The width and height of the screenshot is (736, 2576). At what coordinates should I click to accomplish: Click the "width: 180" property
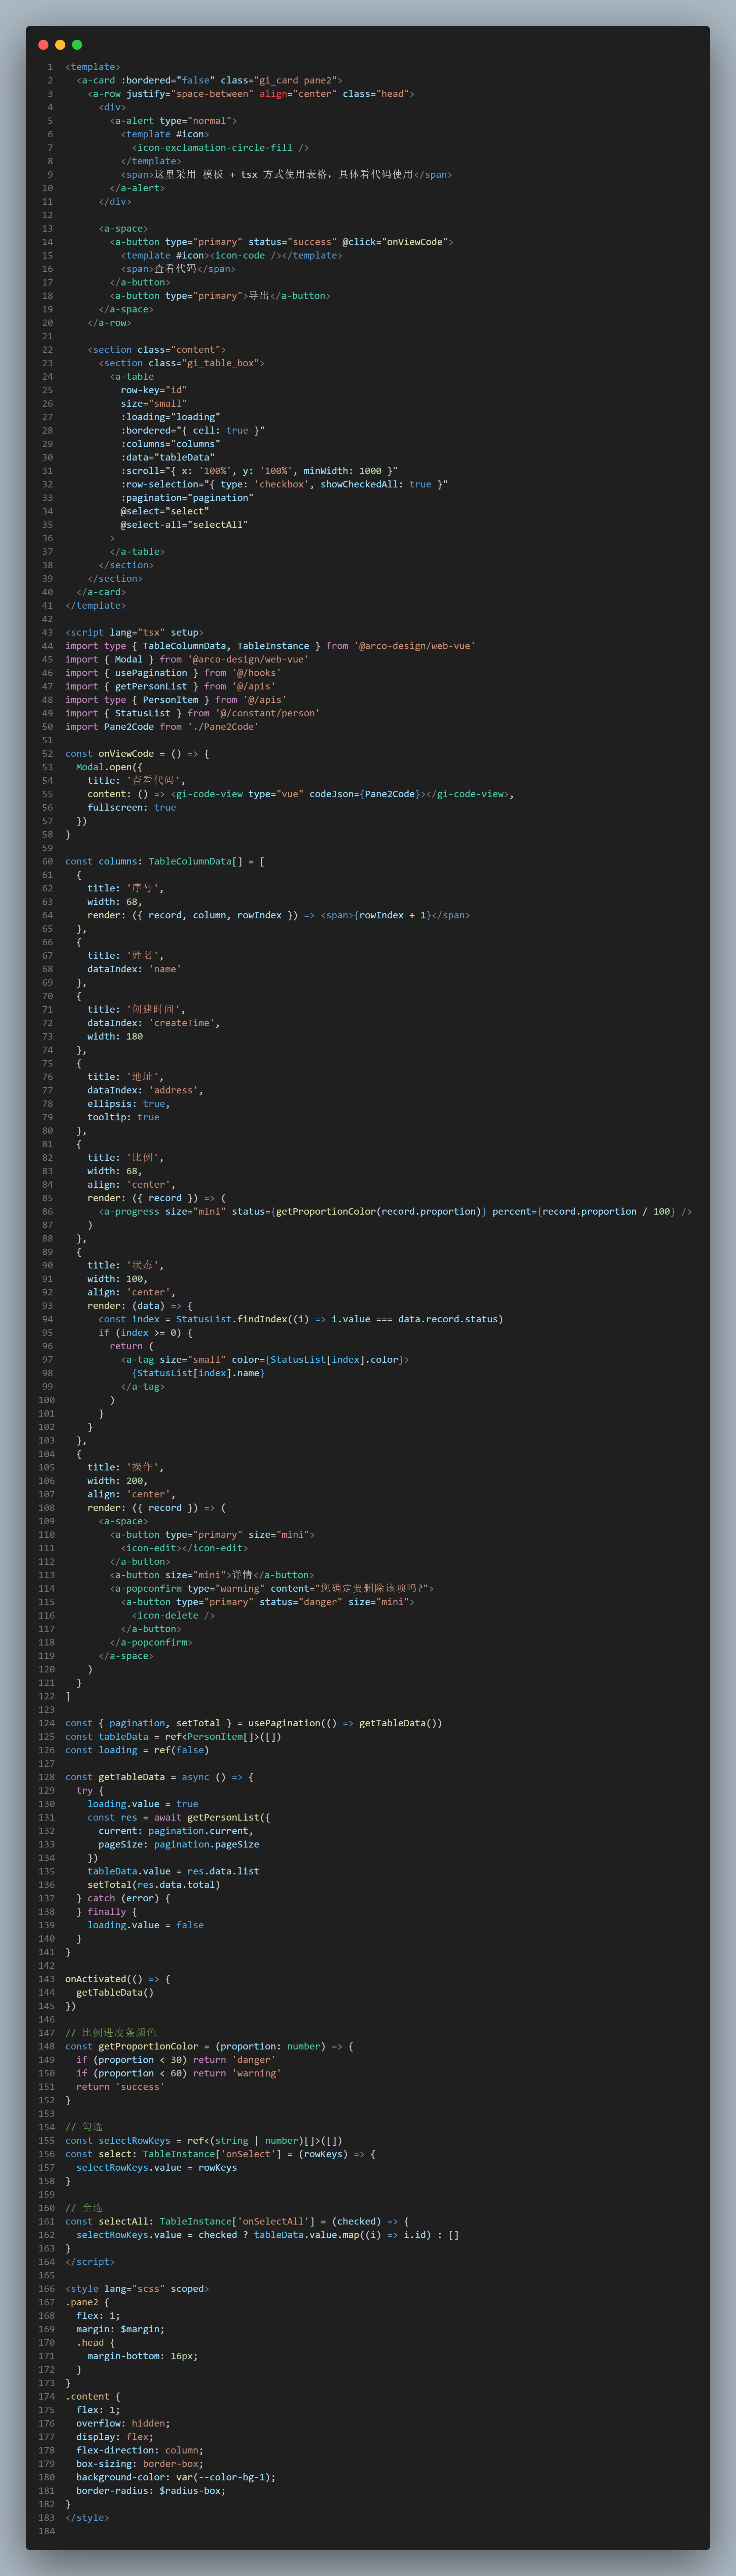(115, 1037)
